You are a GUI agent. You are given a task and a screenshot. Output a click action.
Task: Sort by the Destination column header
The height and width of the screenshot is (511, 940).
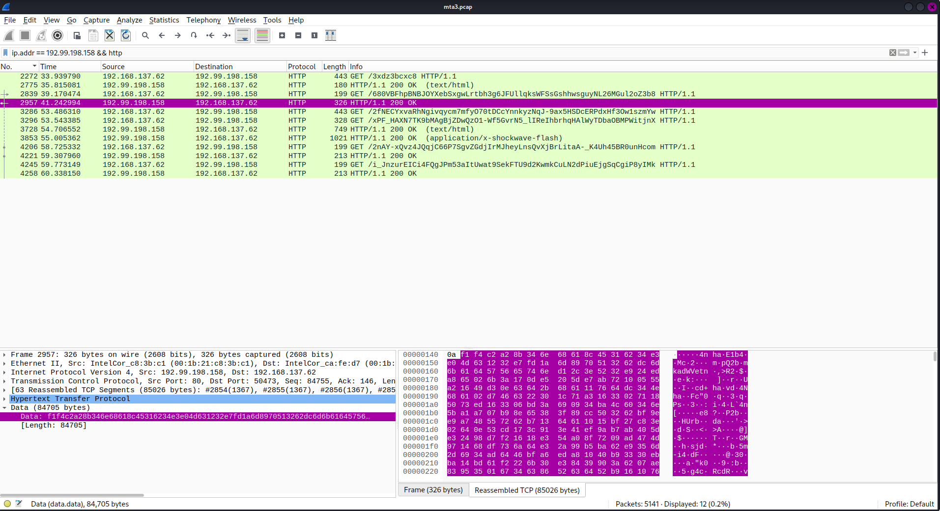click(240, 66)
